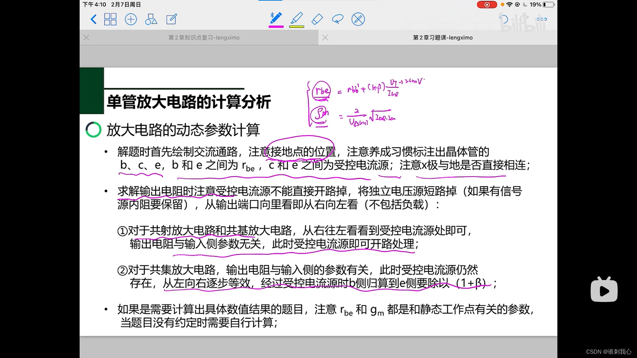
Task: Click the edit note icon
Action: pyautogui.click(x=172, y=19)
